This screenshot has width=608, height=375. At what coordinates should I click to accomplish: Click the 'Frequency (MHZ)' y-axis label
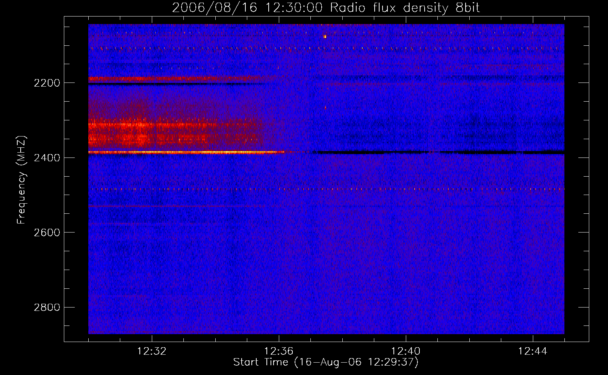point(22,180)
